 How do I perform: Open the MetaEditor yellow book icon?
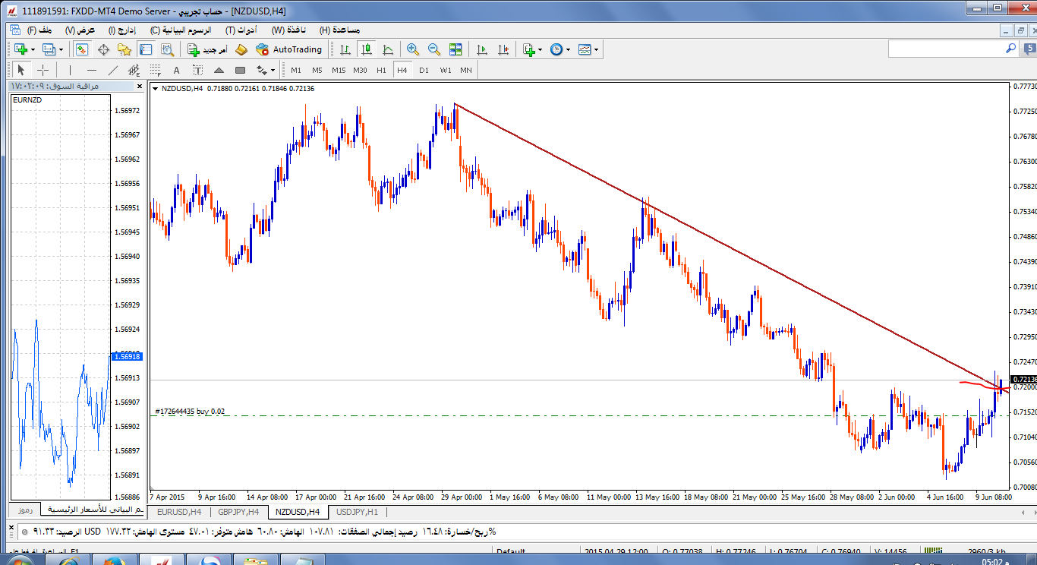coord(241,49)
